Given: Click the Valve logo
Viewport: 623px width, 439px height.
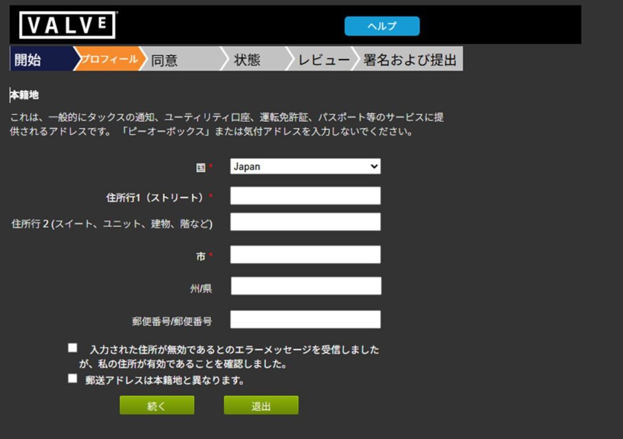Looking at the screenshot, I should tap(67, 26).
